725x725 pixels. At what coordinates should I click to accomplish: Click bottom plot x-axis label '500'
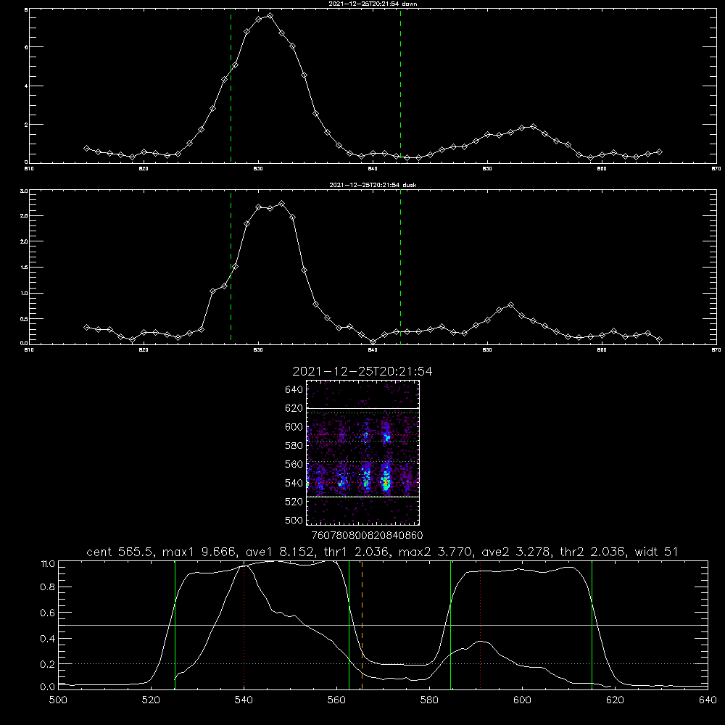point(58,700)
